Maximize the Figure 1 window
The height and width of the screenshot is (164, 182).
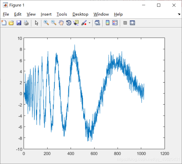tap(159, 5)
